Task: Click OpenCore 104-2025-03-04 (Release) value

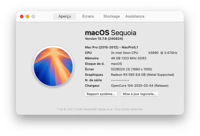Action: (x=140, y=86)
